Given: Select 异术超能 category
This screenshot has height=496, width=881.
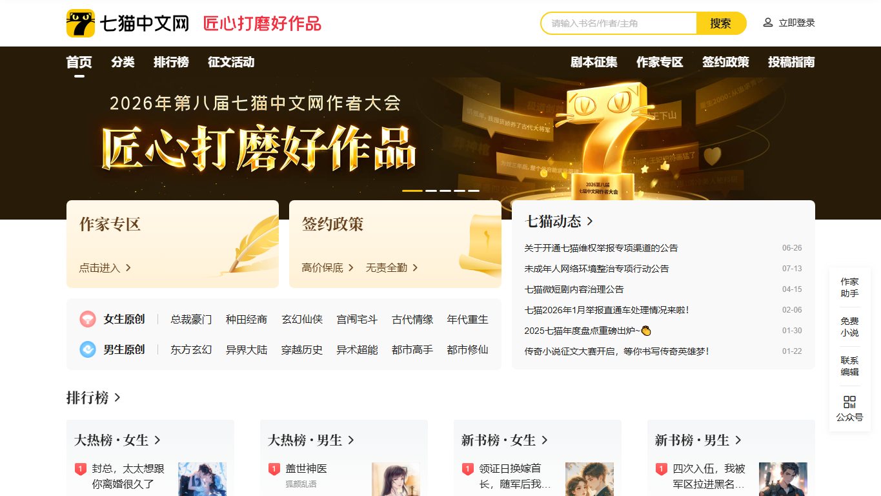Looking at the screenshot, I should (357, 349).
